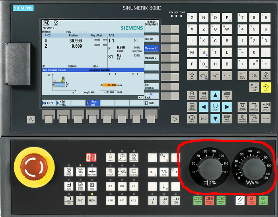Viewport: 278px width, 217px height.
Task: Select the Measure Z softkey on screen
Action: [x=152, y=58]
